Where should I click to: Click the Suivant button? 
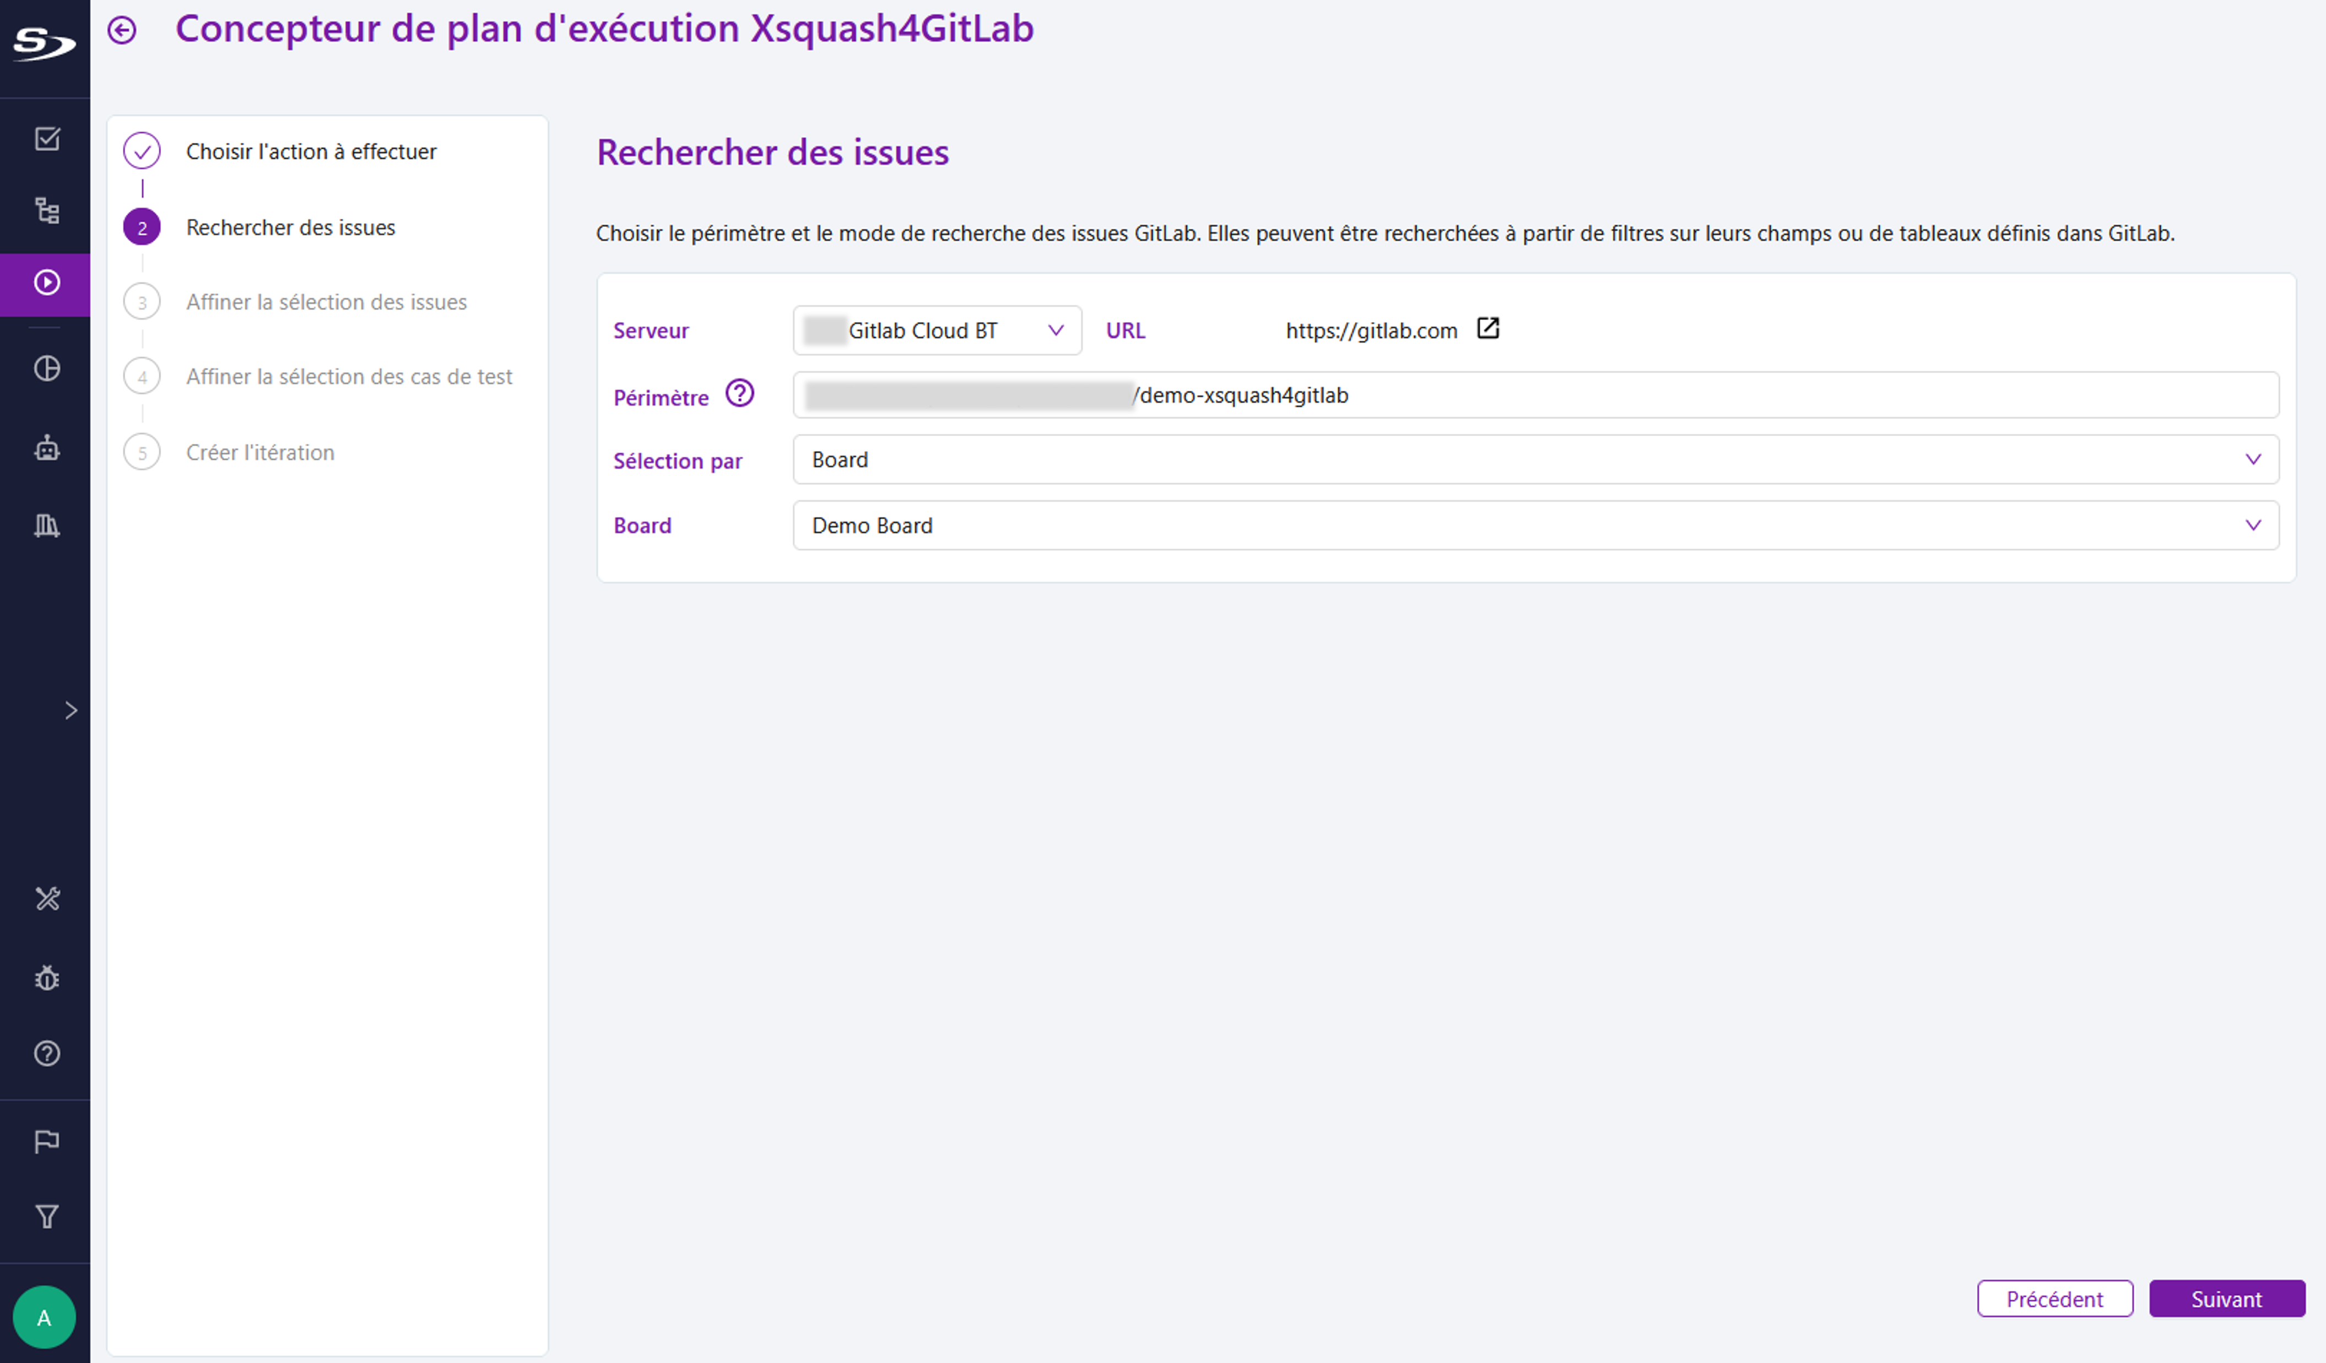(2226, 1299)
